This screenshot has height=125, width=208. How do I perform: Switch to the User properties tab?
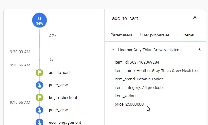pos(155,35)
